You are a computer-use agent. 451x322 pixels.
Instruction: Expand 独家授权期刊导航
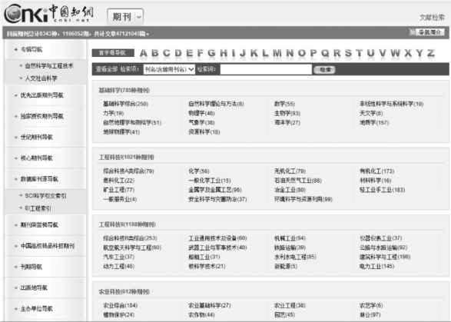coord(41,116)
